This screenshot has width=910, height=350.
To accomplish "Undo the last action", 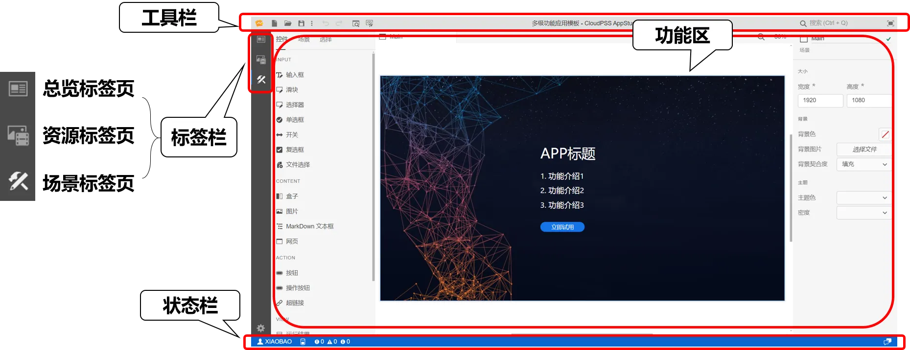I will (326, 23).
